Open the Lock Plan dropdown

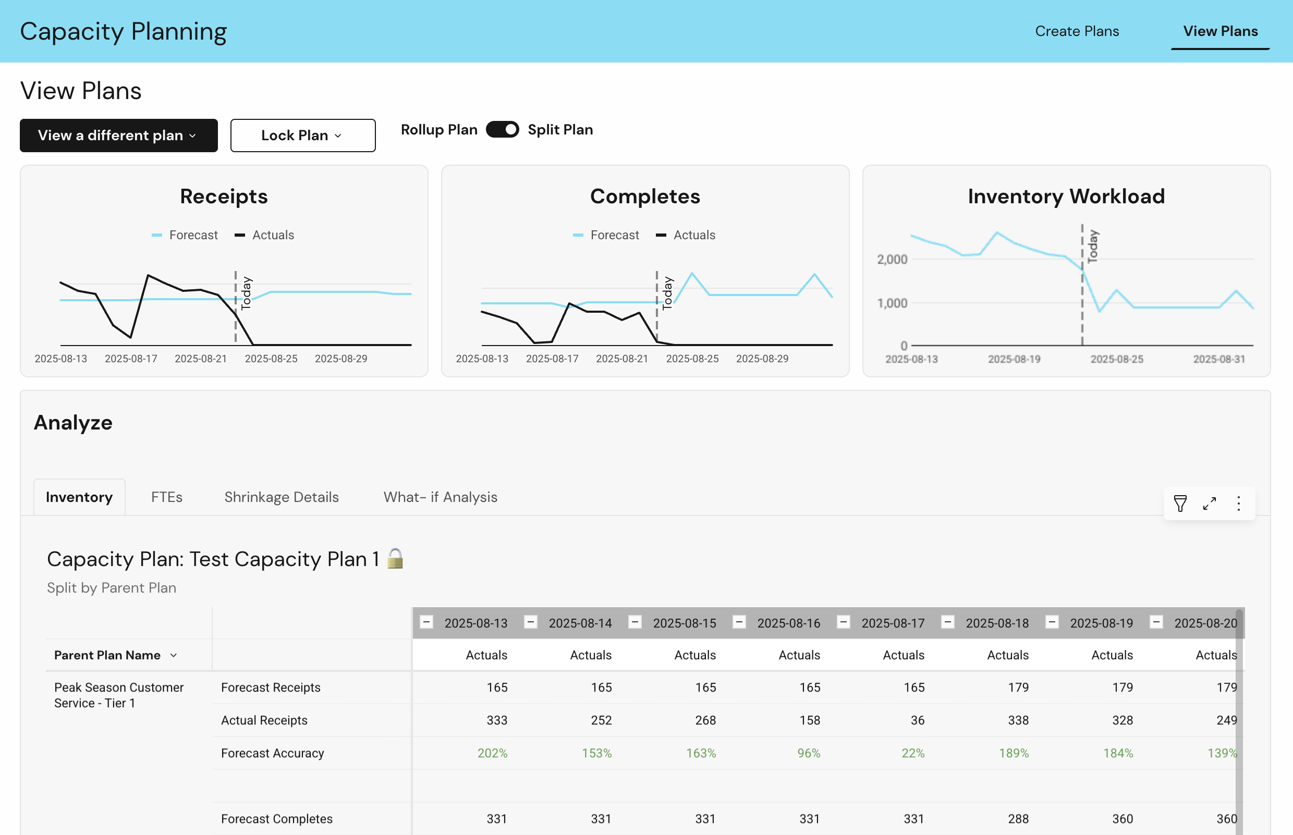click(x=302, y=136)
